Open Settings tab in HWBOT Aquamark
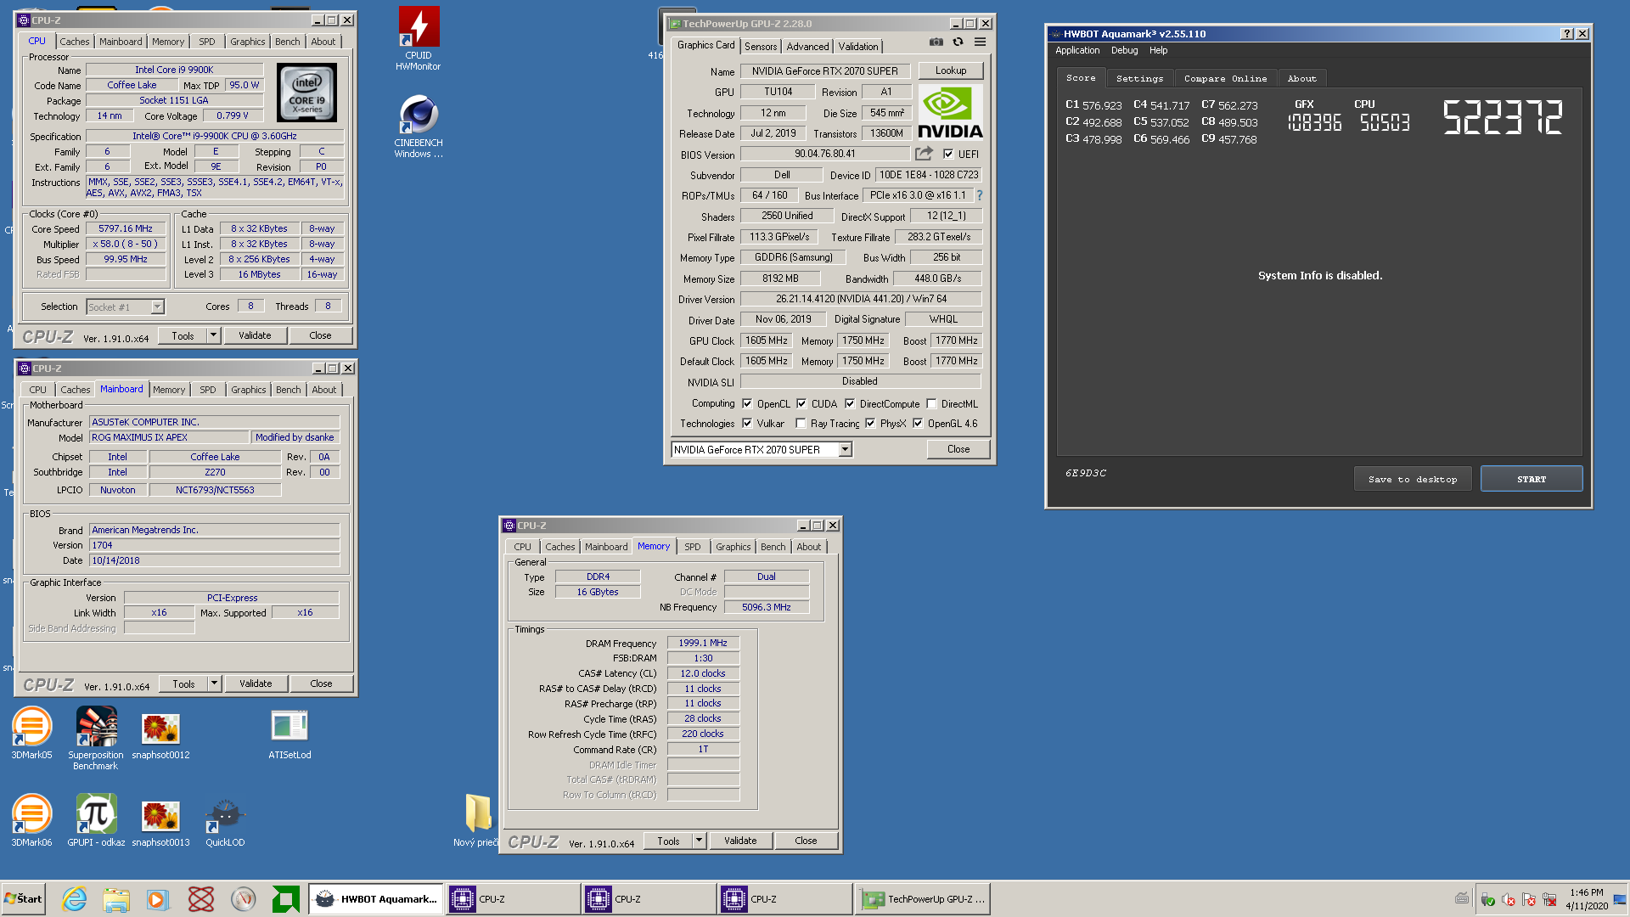Screen dimensions: 1630x917 (1139, 78)
